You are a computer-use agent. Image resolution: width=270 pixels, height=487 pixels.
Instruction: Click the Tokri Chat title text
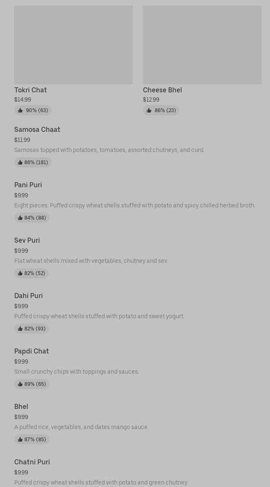pyautogui.click(x=31, y=90)
